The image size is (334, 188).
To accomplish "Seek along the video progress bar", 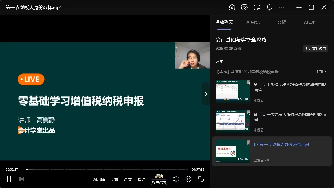I will pos(106,170).
